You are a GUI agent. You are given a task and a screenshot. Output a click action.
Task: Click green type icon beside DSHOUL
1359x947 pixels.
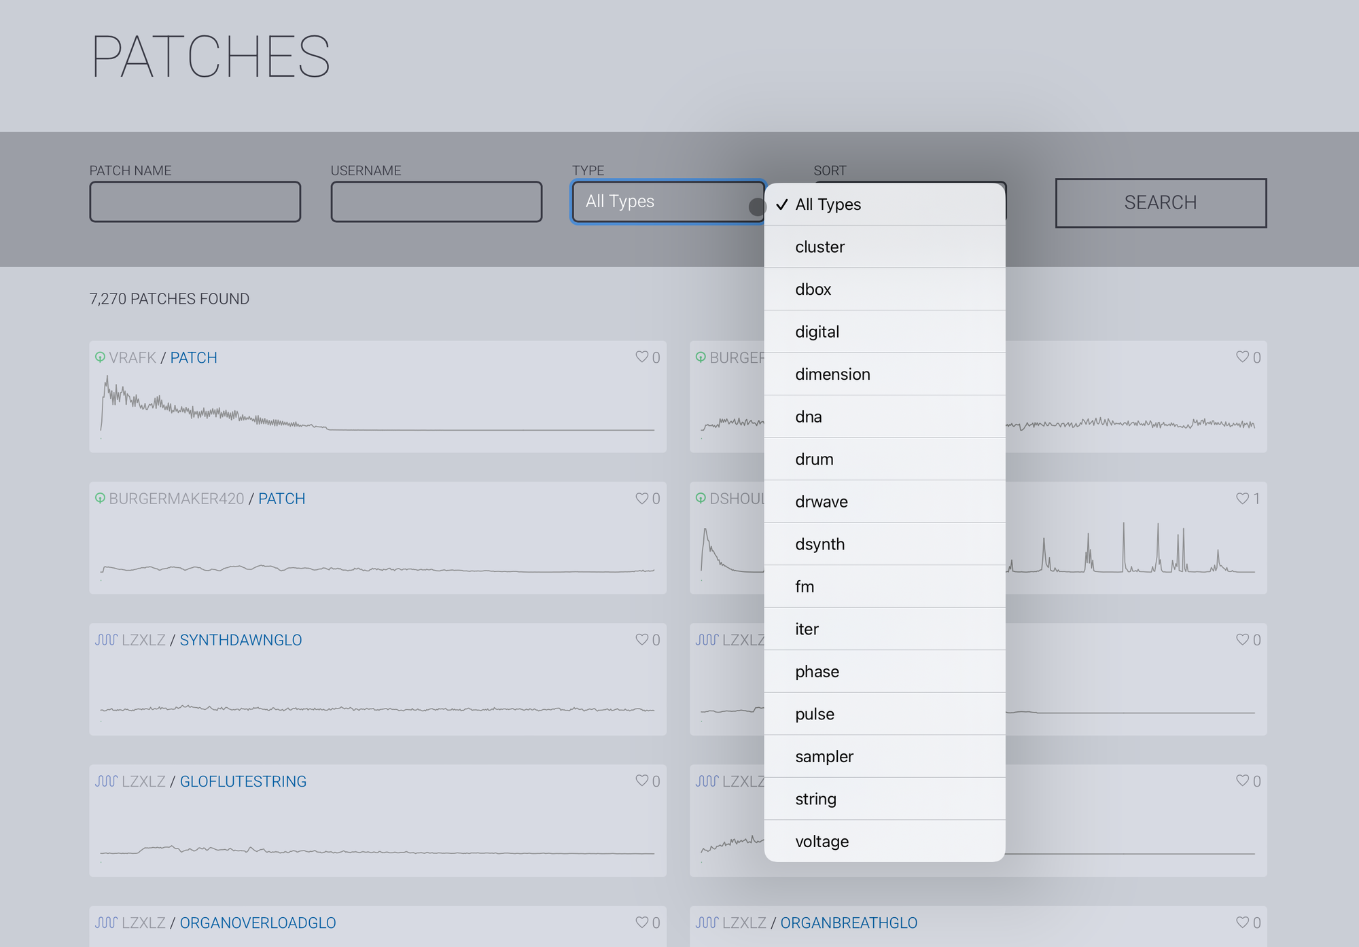pyautogui.click(x=701, y=499)
